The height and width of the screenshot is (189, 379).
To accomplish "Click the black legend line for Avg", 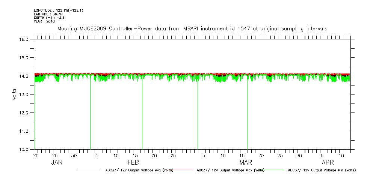I will pyautogui.click(x=89, y=170).
